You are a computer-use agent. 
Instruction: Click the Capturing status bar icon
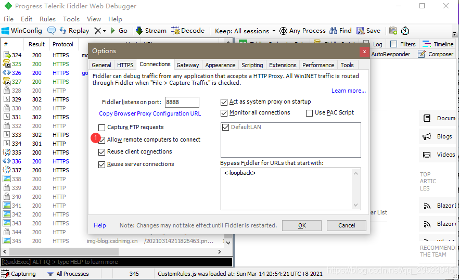pos(5,274)
